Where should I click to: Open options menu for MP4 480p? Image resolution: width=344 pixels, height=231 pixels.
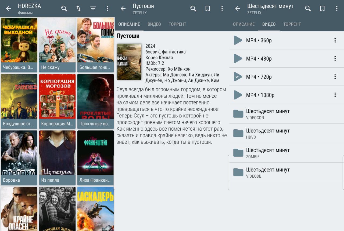[x=335, y=58]
